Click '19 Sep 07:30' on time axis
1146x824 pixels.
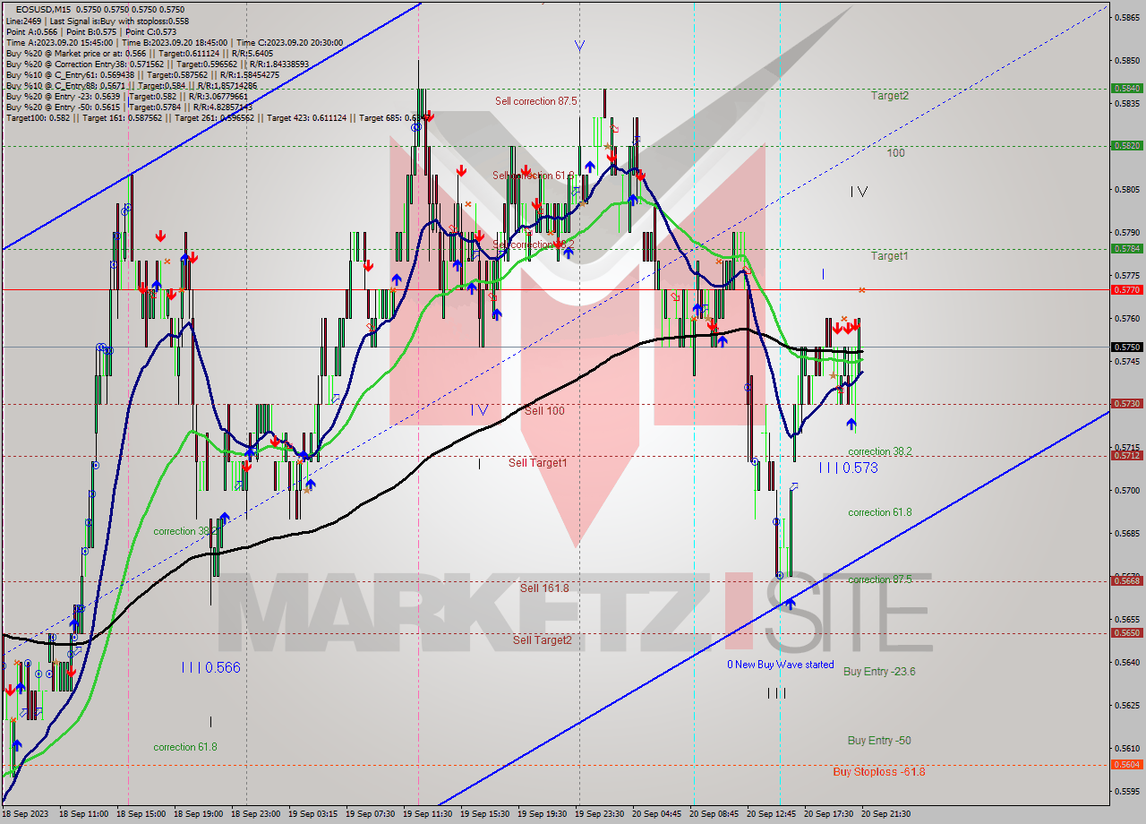tap(370, 814)
